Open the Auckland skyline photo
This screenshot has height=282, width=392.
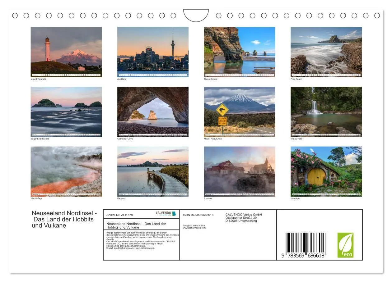tap(153, 52)
